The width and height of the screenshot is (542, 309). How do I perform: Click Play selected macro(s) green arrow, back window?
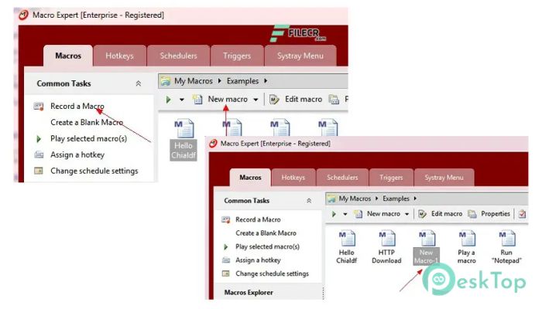(x=39, y=139)
